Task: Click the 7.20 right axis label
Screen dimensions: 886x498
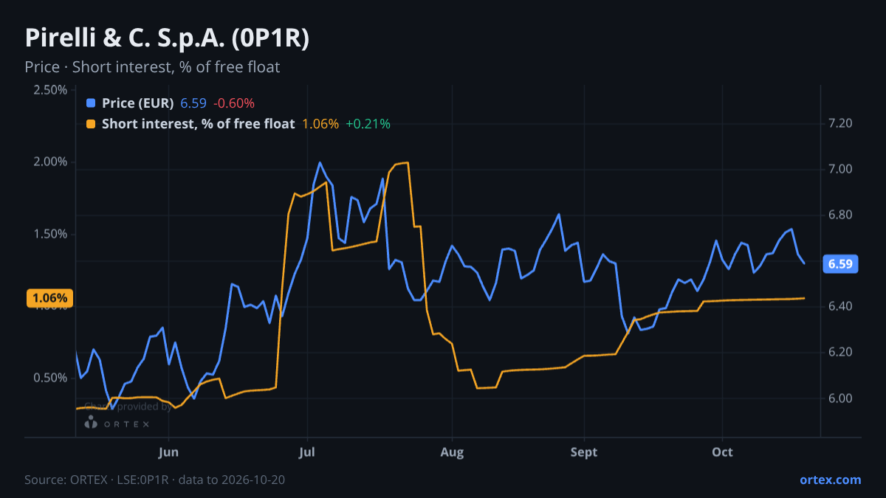Action: (x=841, y=123)
